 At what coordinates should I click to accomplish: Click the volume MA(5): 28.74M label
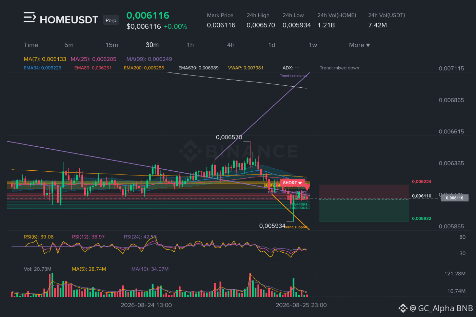pyautogui.click(x=89, y=269)
